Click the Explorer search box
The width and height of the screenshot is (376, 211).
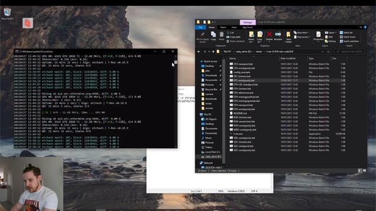click(x=349, y=52)
